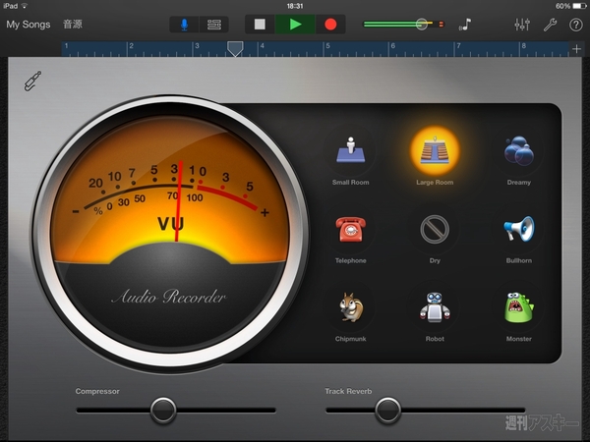Image resolution: width=590 pixels, height=442 pixels.
Task: Tap the input cable jack icon
Action: (33, 81)
